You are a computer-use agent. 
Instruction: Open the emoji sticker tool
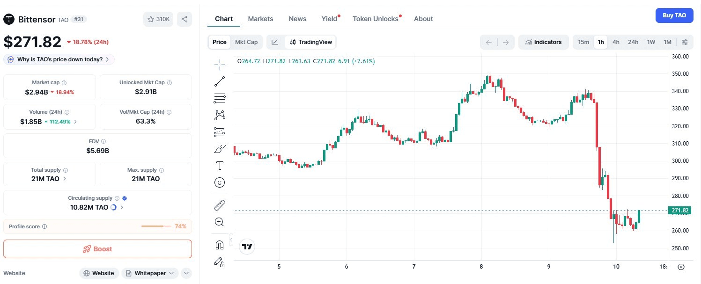219,182
